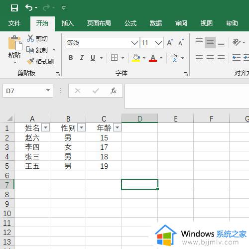Image resolution: width=249 pixels, height=249 pixels.
Task: Expand the 复制 dropdown arrow
Action: [x=54, y=50]
